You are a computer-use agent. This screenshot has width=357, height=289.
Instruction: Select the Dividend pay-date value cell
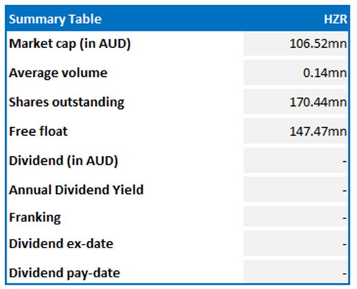(296, 272)
